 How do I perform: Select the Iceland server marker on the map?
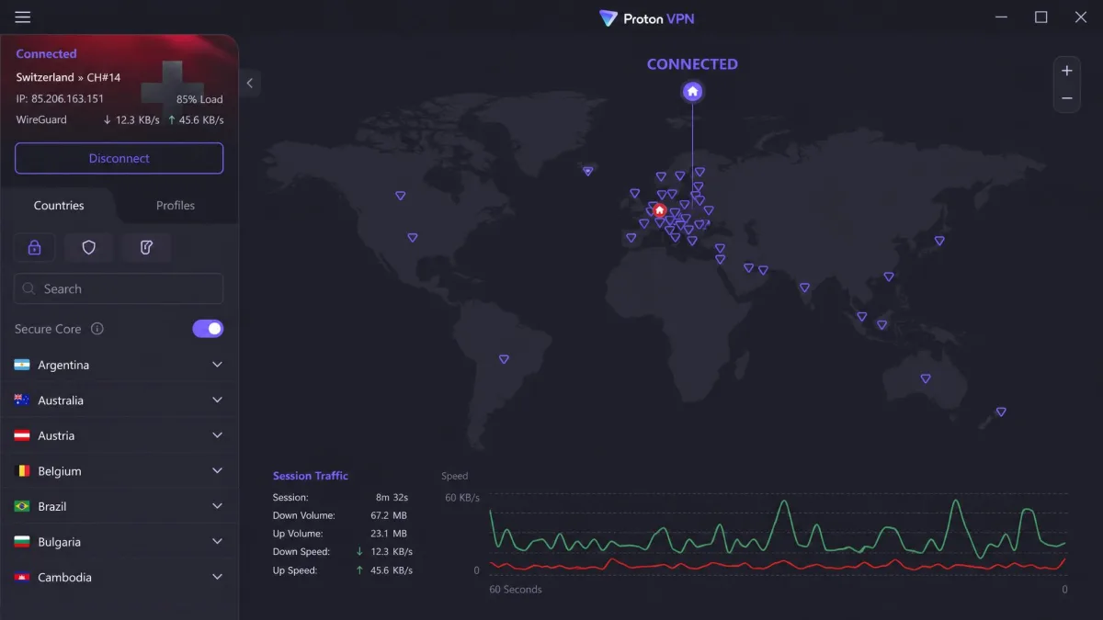coord(588,171)
